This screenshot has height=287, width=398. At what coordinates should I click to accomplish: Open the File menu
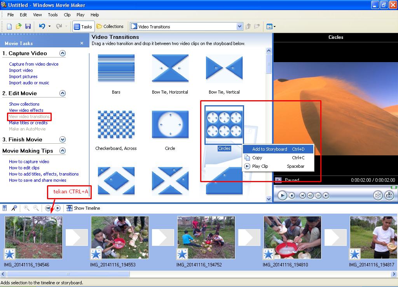coord(10,15)
